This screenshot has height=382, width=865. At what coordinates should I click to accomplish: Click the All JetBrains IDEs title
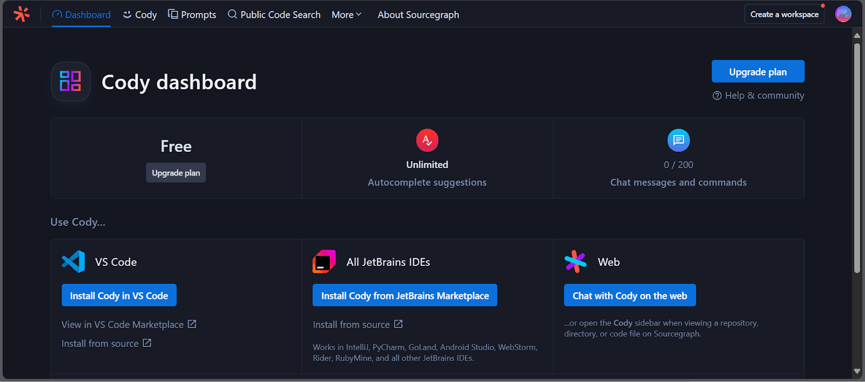[388, 262]
